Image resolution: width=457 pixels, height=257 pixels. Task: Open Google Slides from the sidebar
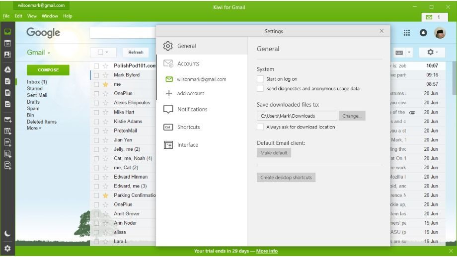click(x=7, y=104)
